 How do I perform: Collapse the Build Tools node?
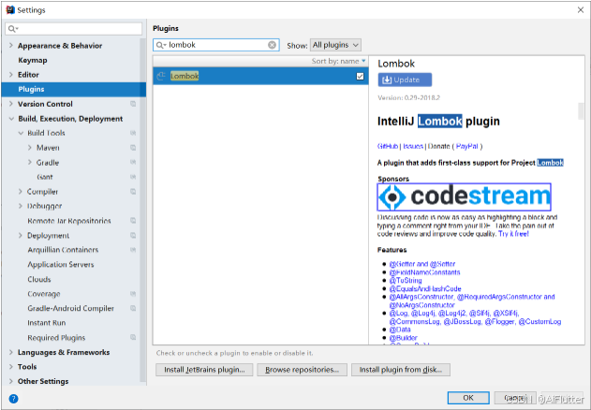pyautogui.click(x=21, y=133)
